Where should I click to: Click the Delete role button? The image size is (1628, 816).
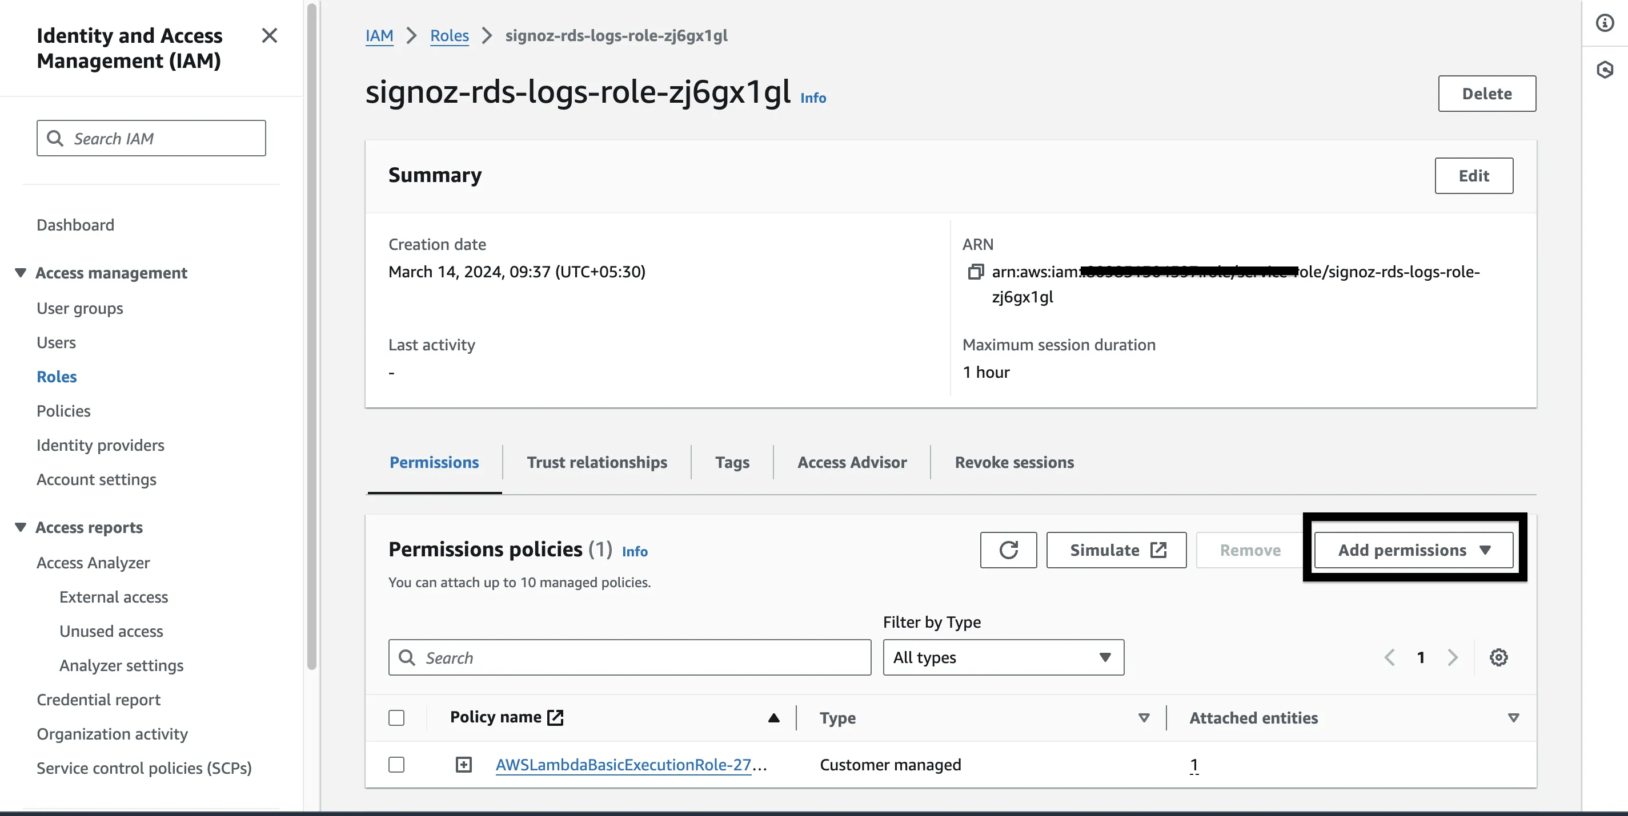pos(1486,94)
